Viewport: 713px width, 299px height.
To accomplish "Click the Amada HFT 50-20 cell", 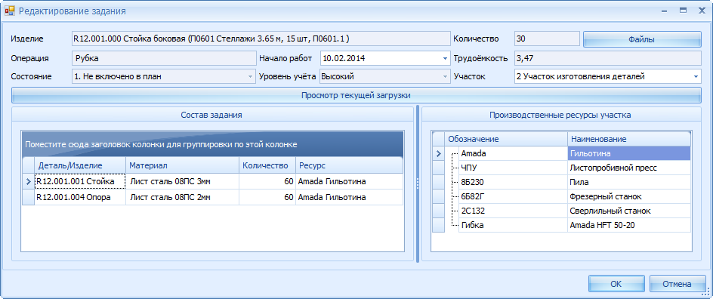I will tap(629, 225).
